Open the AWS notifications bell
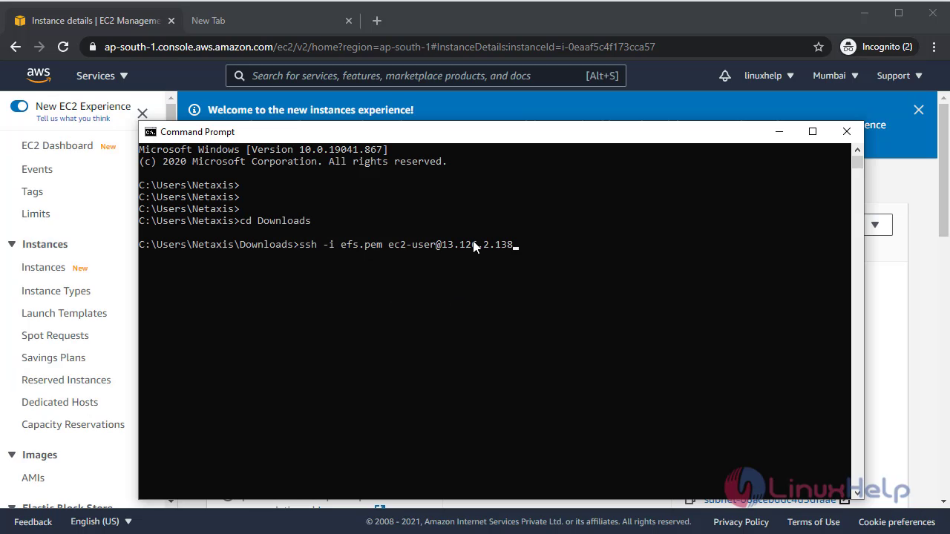Image resolution: width=950 pixels, height=534 pixels. [x=725, y=76]
